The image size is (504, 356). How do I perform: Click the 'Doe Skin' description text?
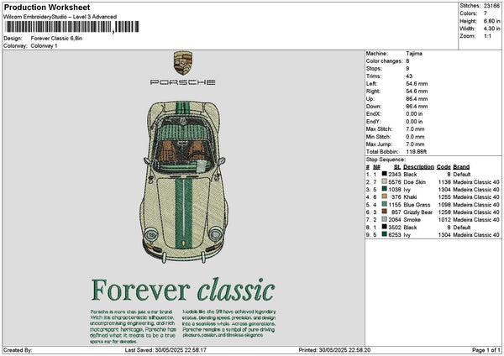415,182
